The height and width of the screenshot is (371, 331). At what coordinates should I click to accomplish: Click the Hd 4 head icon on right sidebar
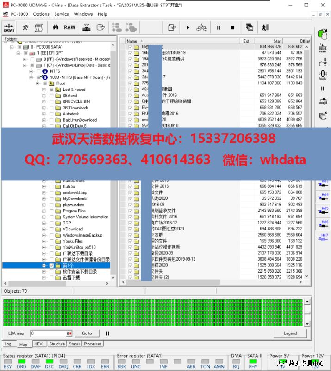pyautogui.click(x=324, y=197)
